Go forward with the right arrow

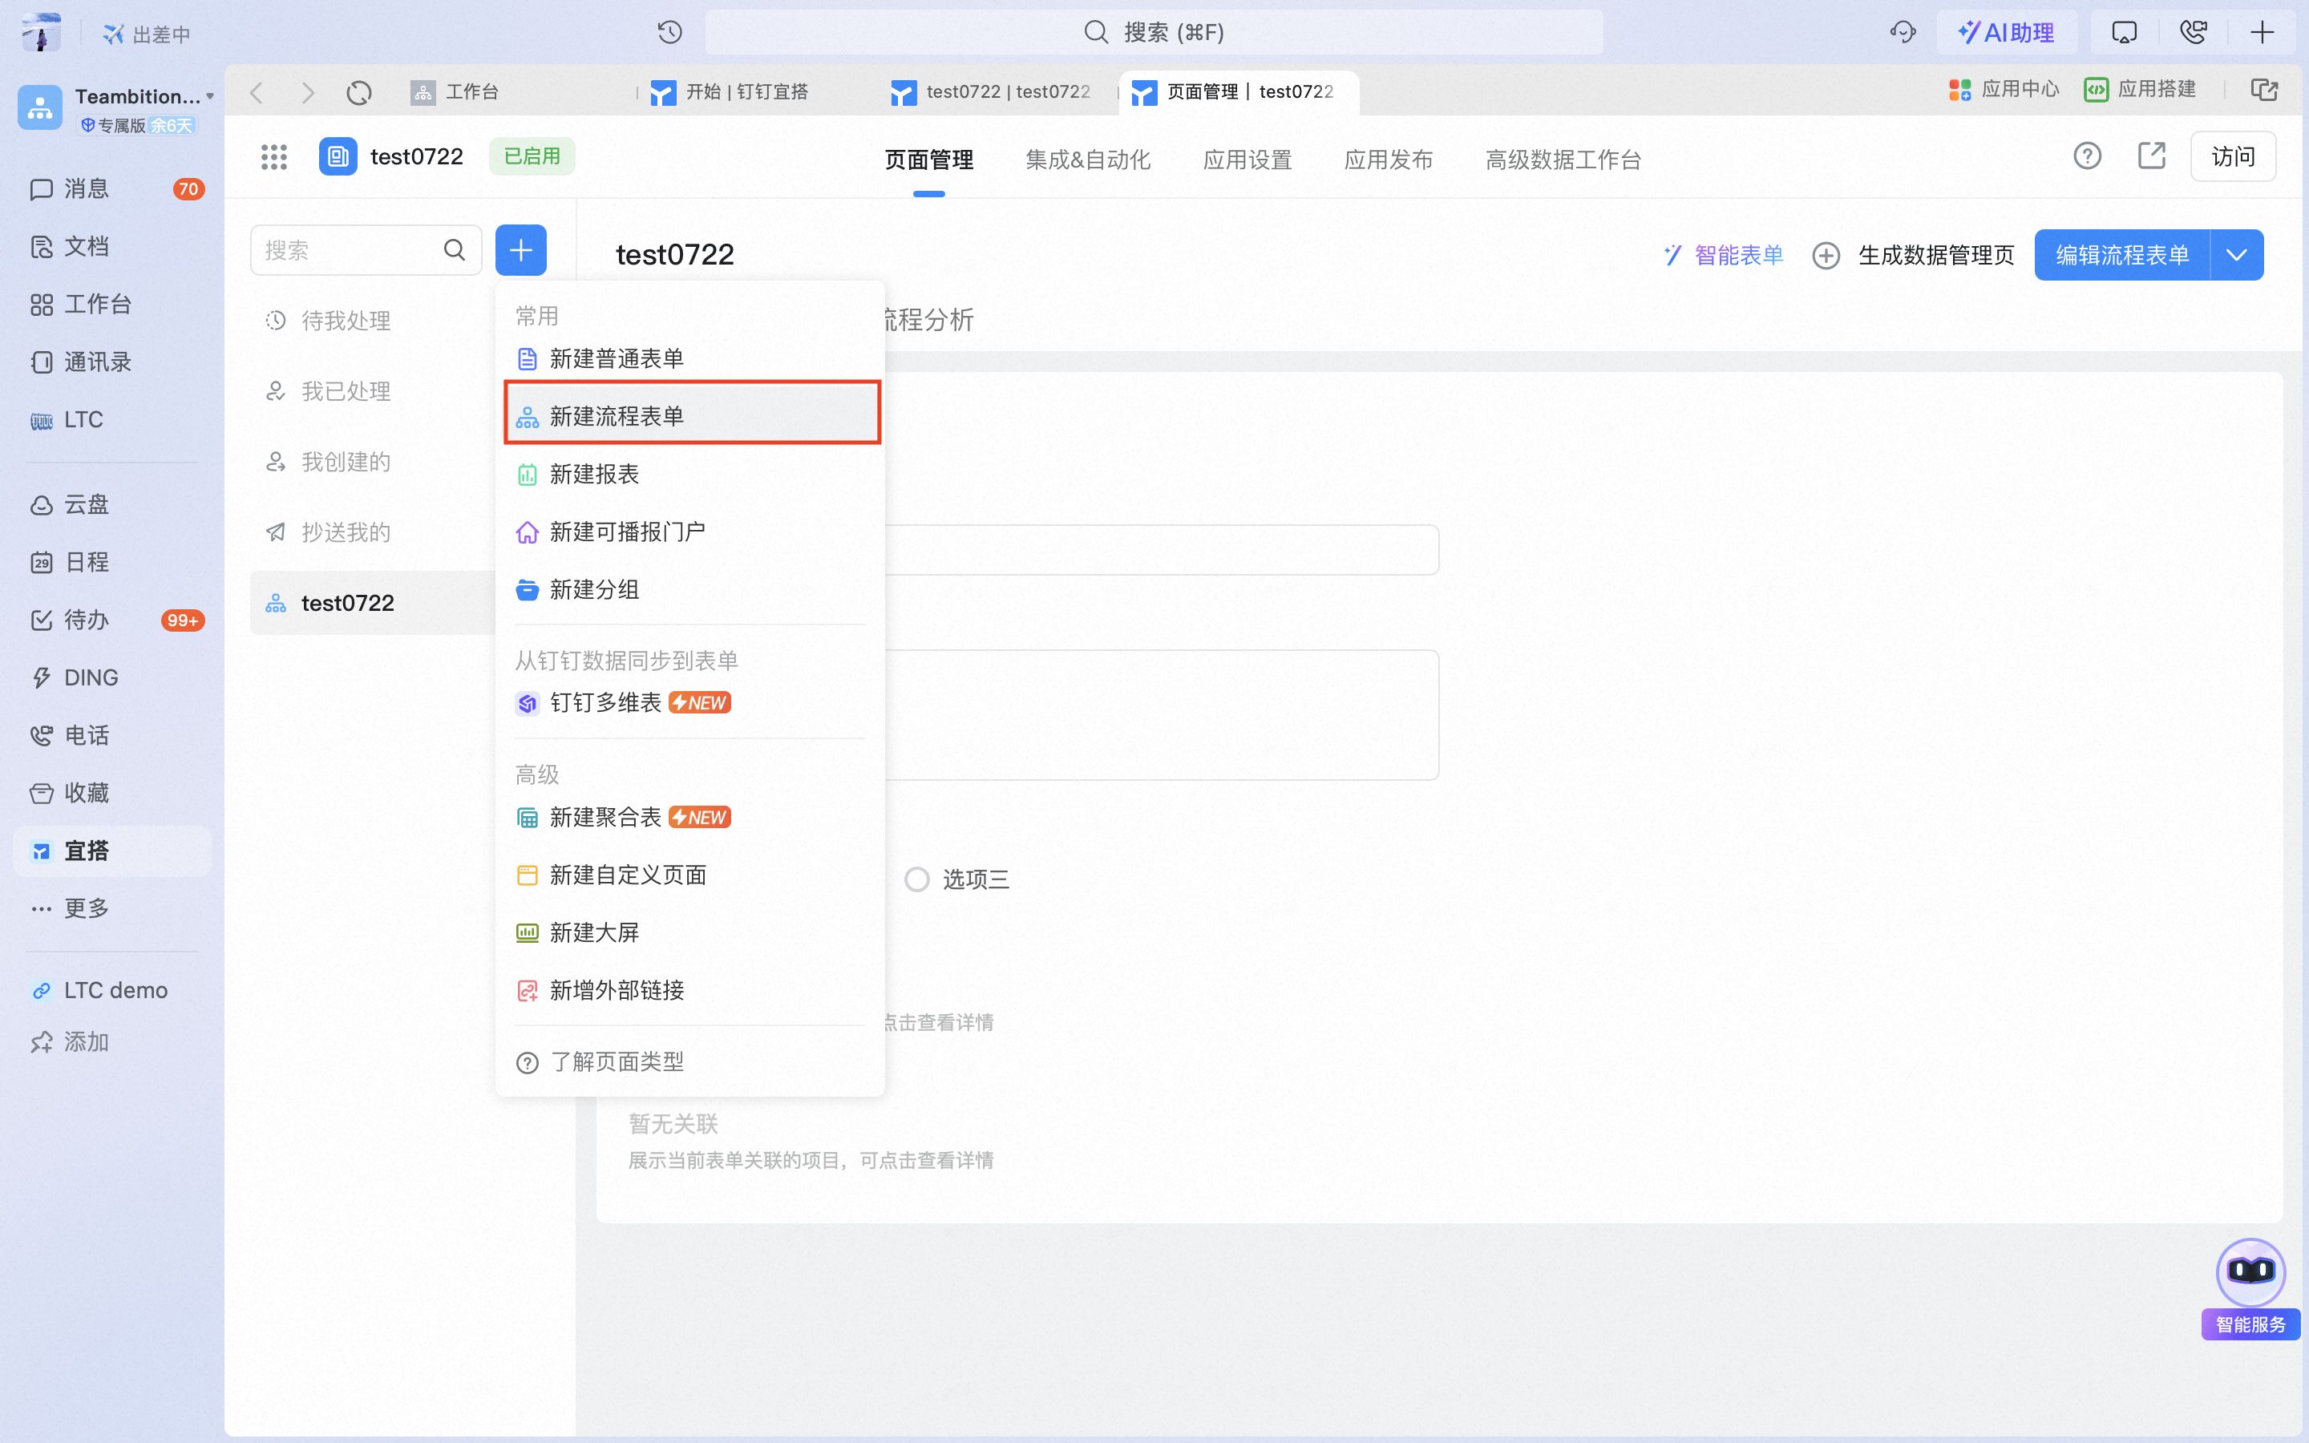pyautogui.click(x=307, y=92)
